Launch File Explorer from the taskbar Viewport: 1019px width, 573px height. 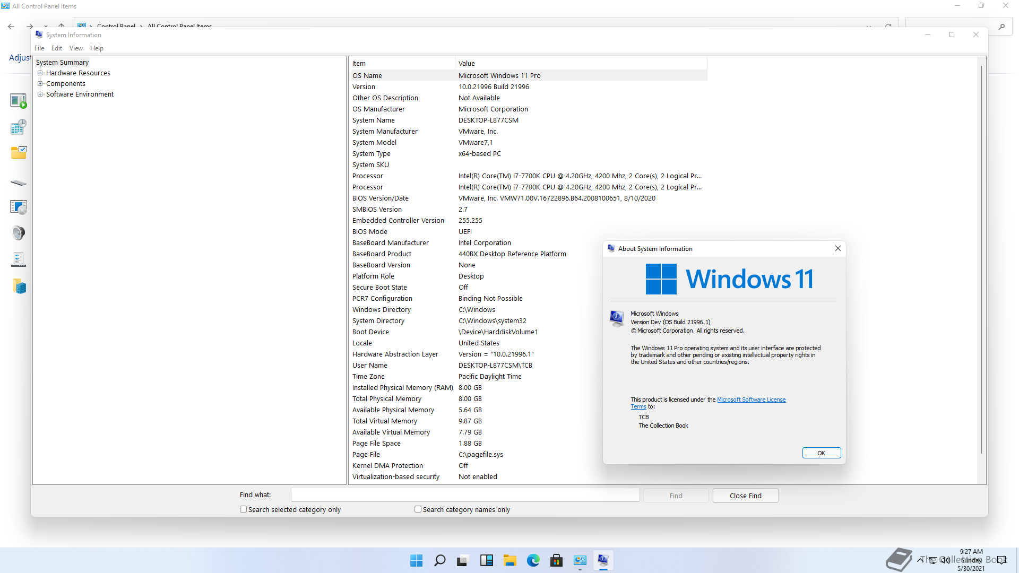coord(510,560)
